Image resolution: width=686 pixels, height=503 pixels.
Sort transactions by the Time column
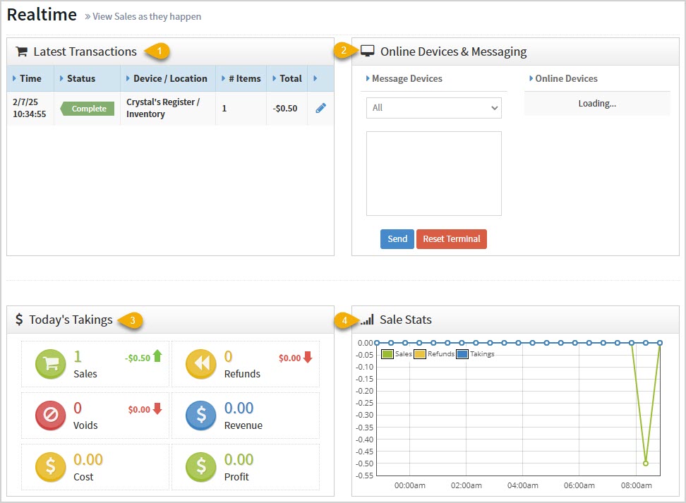pyautogui.click(x=28, y=78)
